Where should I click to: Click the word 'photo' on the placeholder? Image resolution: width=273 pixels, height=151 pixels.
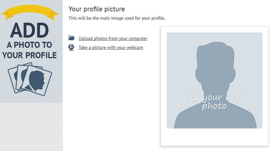point(214,106)
